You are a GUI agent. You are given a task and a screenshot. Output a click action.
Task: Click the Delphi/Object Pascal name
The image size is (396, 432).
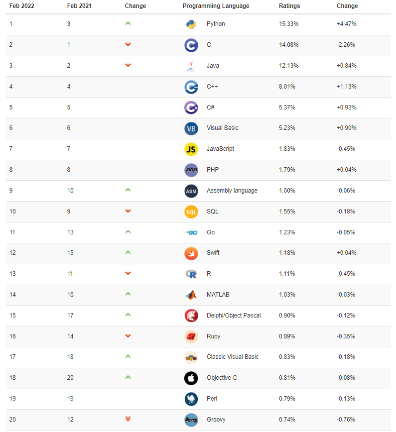pyautogui.click(x=234, y=316)
